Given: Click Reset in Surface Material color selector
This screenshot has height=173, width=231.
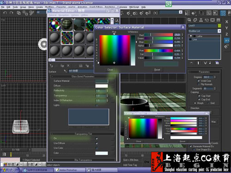Looking at the screenshot, I should (x=157, y=70).
